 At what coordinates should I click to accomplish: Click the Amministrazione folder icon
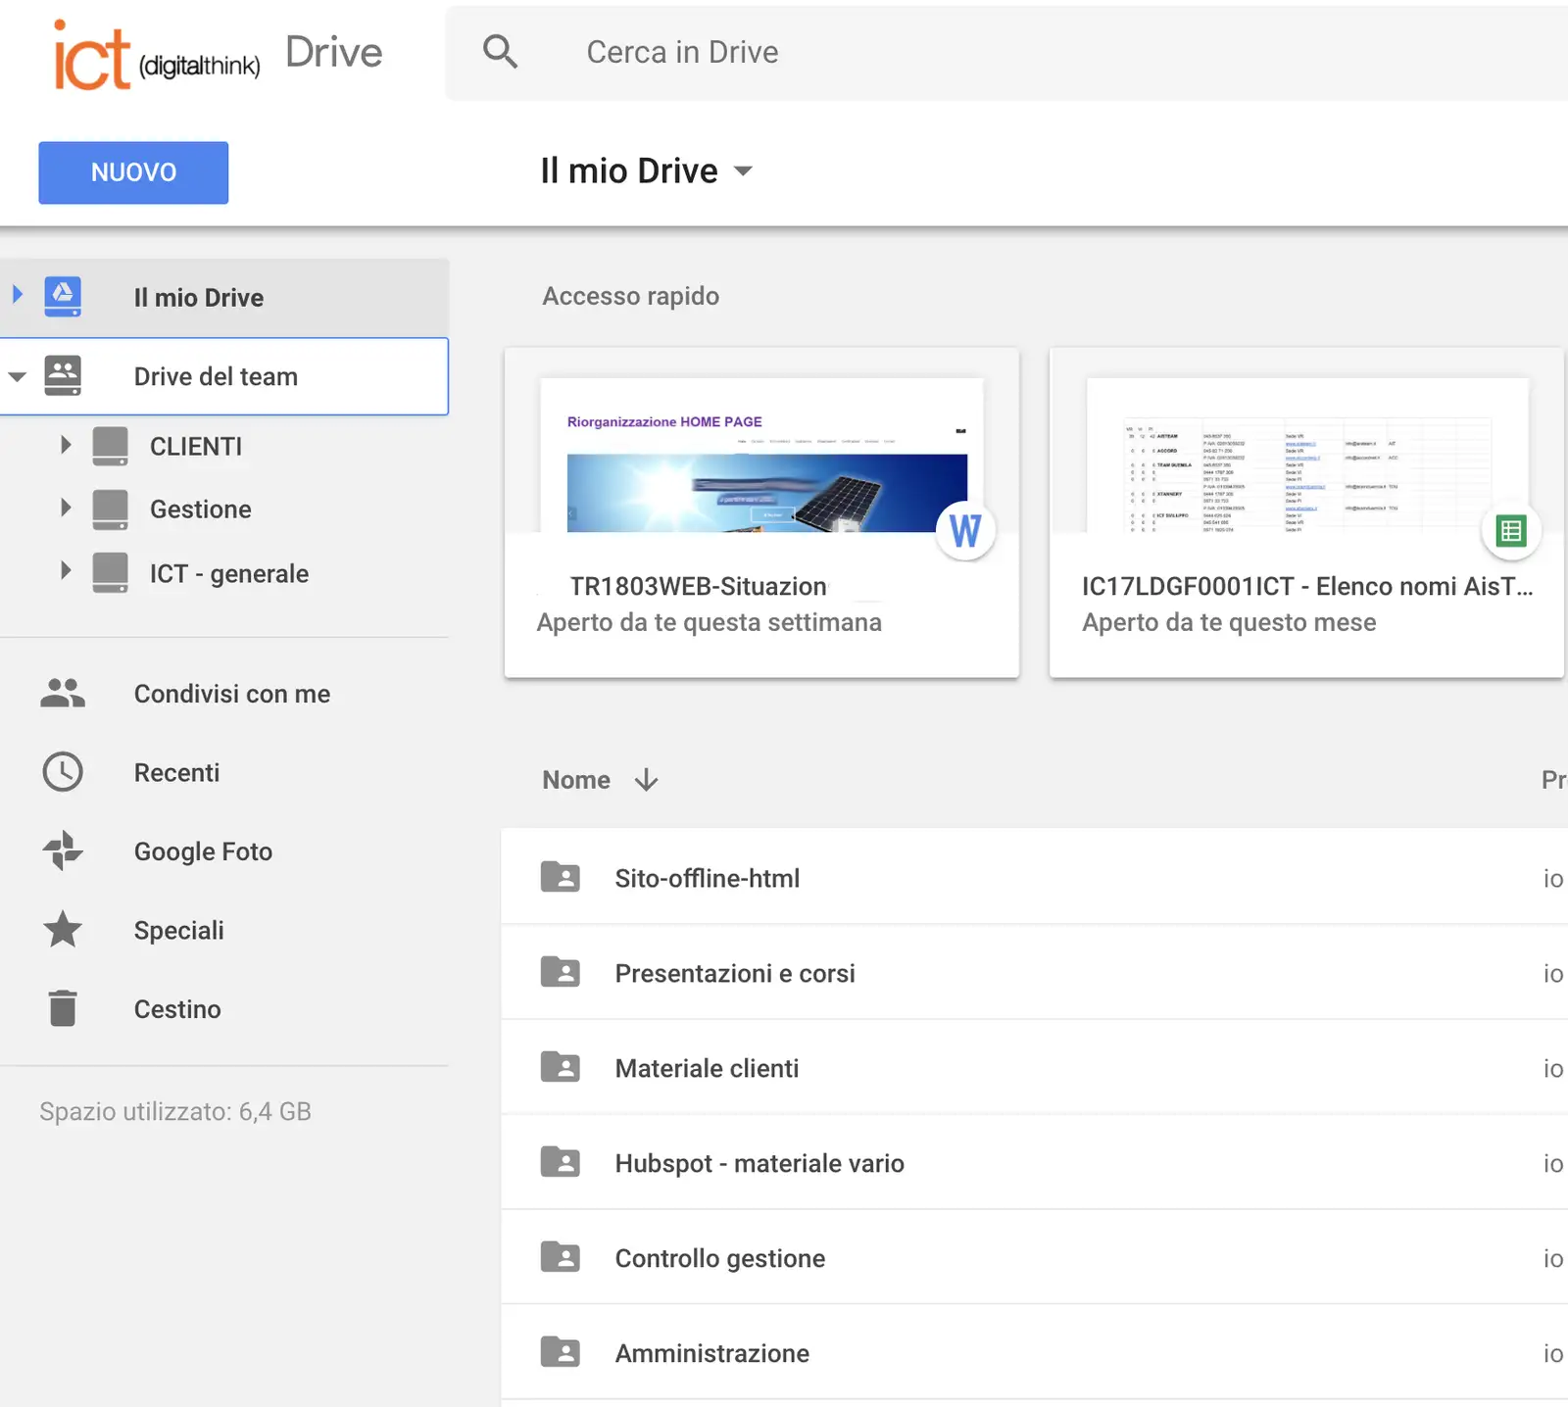pos(561,1352)
